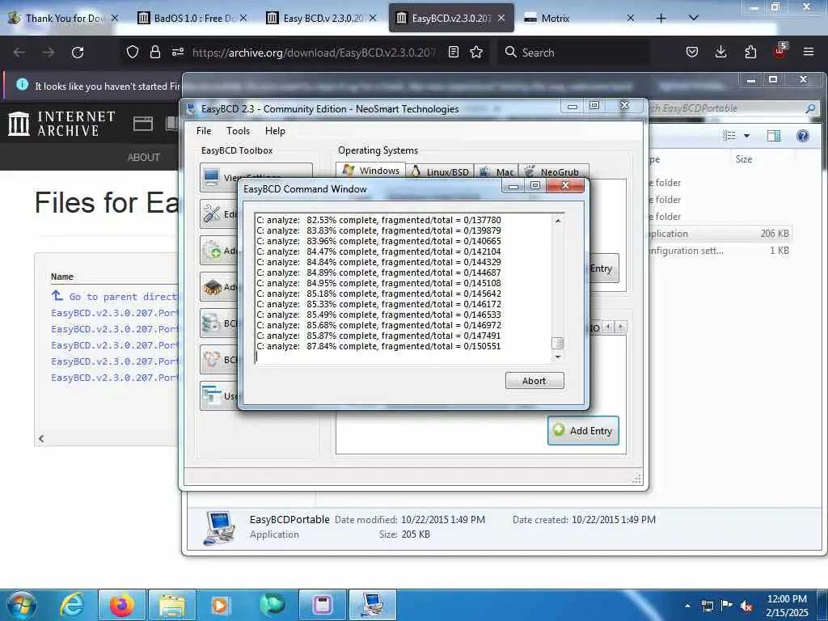Click scroll down arrow in command output

click(558, 357)
